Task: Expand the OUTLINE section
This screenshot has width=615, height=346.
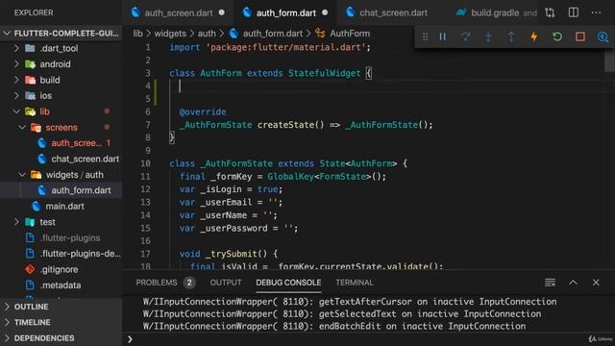Action: 61,307
